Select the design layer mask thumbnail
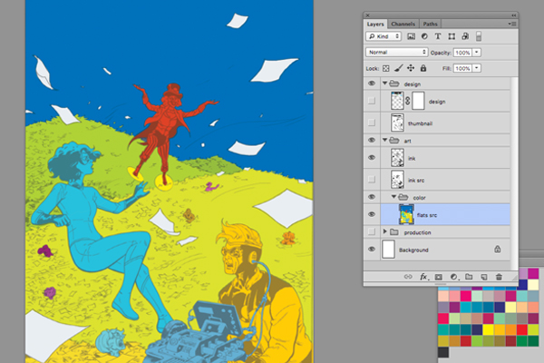The width and height of the screenshot is (544, 363). pos(418,101)
